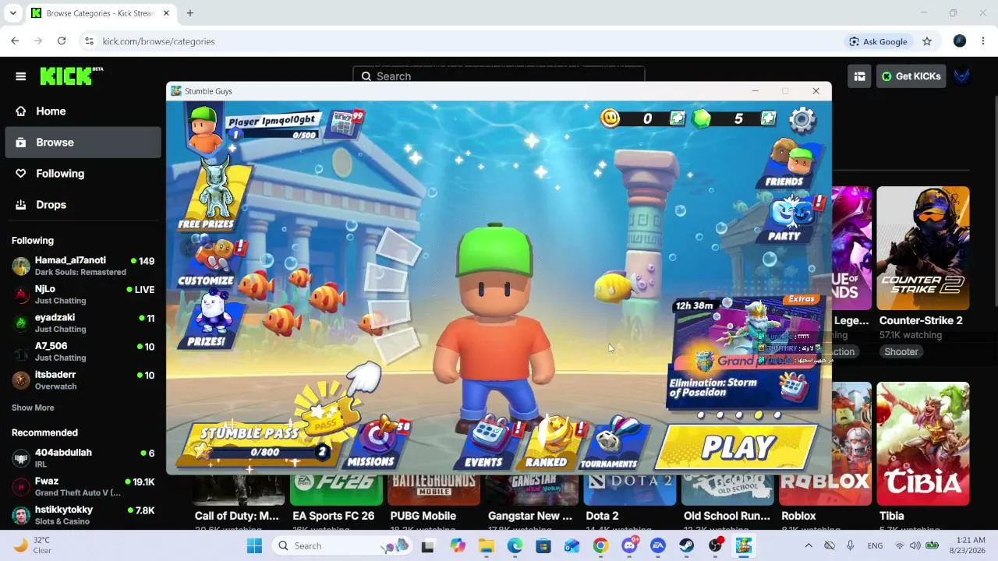998x561 pixels.
Task: Open the Counter-Strike 2 category thumbnail
Action: click(x=923, y=248)
